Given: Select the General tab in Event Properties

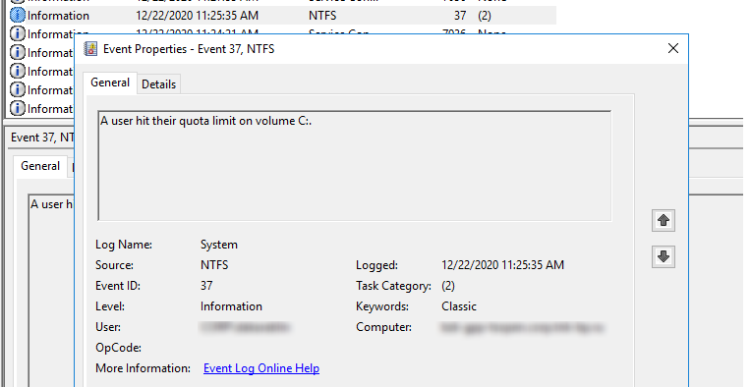Looking at the screenshot, I should [110, 83].
